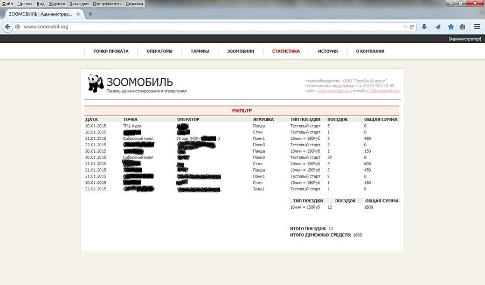Open the bookmarks list clipboard icon

tap(462, 26)
